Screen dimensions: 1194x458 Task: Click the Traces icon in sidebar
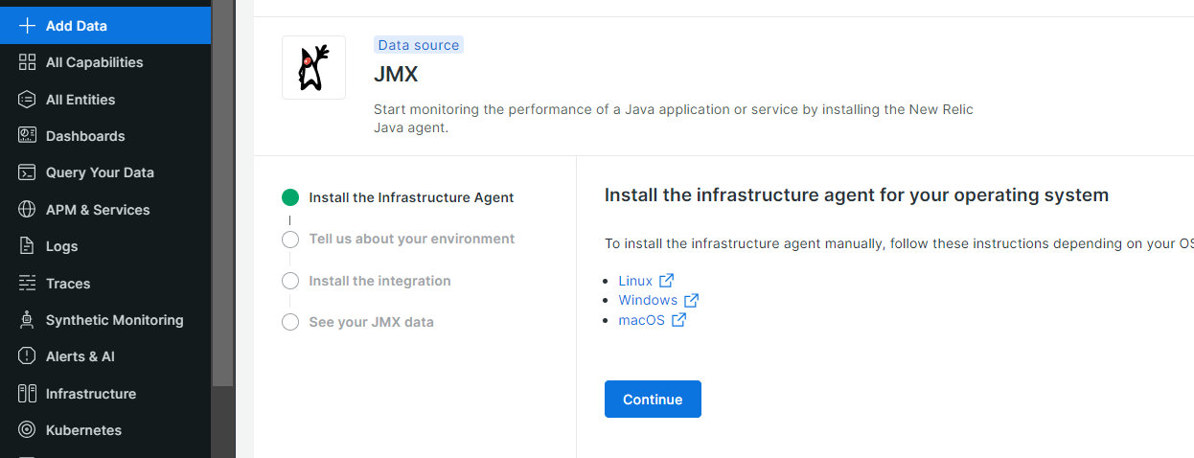point(27,284)
